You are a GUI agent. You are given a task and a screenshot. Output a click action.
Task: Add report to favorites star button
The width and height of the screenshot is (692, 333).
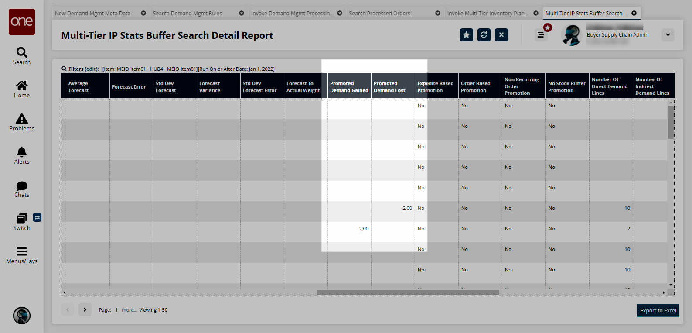pyautogui.click(x=467, y=35)
